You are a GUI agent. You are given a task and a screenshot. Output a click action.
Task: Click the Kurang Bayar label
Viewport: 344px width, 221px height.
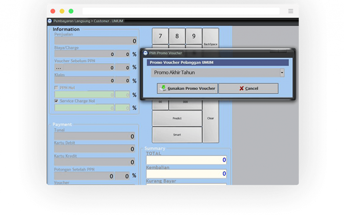pos(161,181)
